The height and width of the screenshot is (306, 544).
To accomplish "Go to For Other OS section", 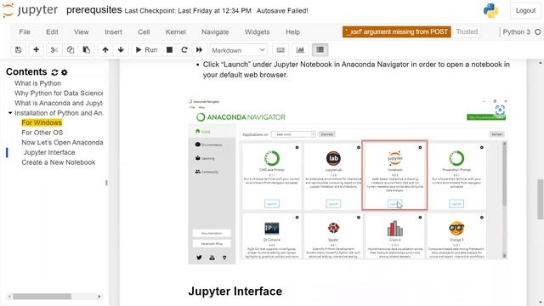I will coord(42,133).
